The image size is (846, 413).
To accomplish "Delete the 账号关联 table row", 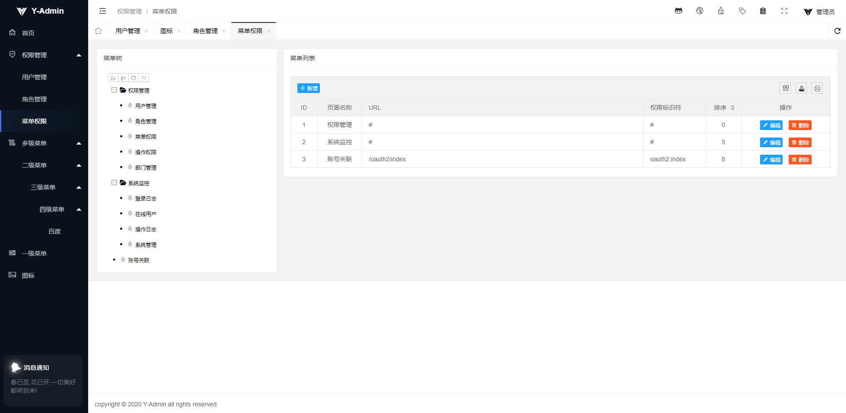I will [x=800, y=160].
